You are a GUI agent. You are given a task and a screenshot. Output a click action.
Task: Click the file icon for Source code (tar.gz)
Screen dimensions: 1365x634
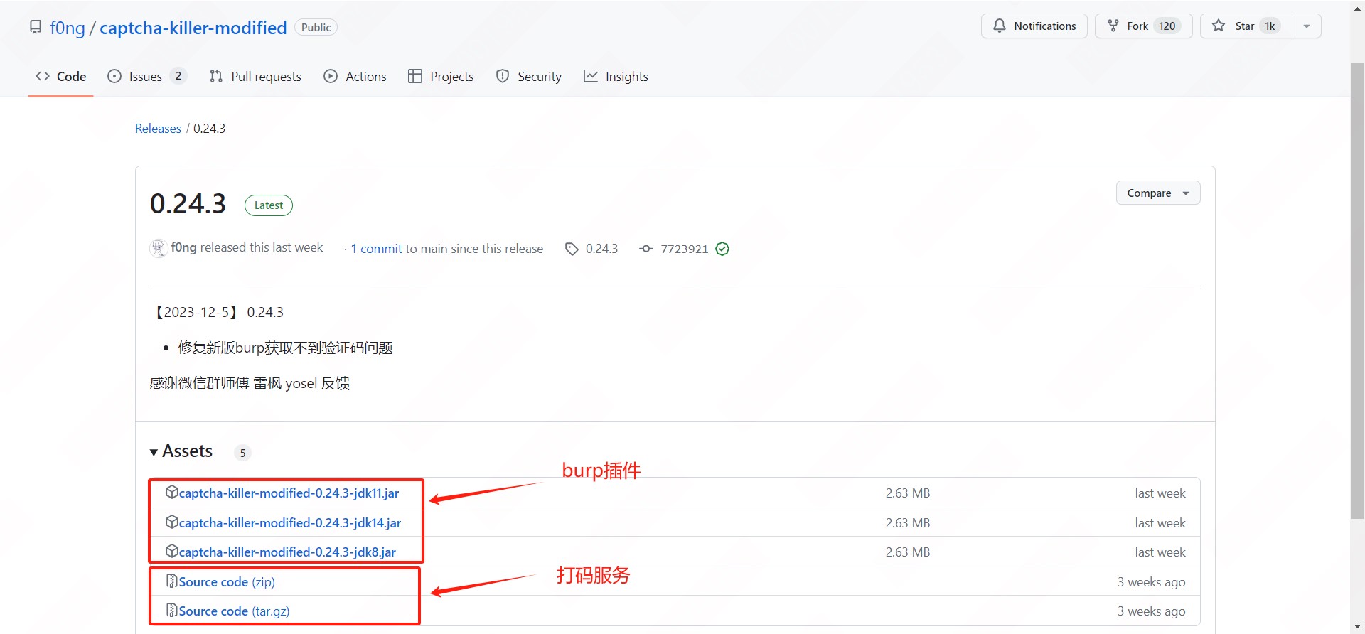(171, 610)
